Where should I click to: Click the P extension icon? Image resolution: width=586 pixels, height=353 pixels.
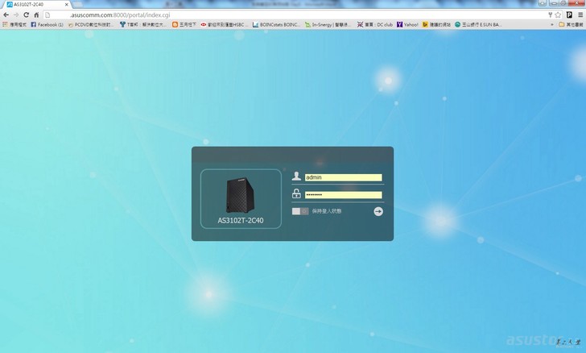[569, 15]
